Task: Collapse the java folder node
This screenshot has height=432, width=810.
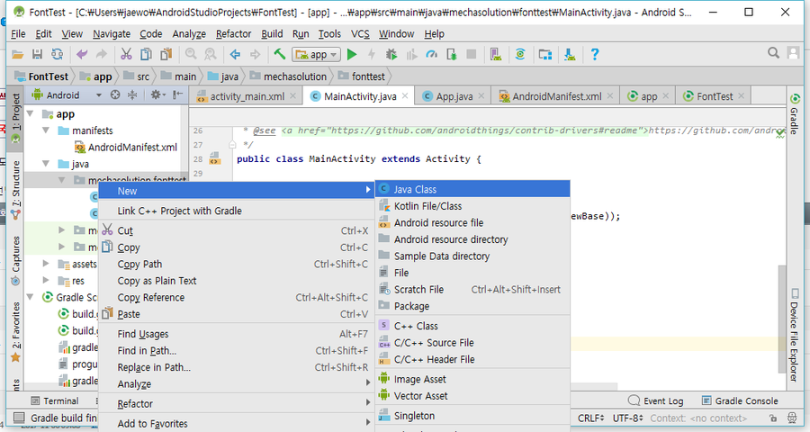Action: [47, 164]
